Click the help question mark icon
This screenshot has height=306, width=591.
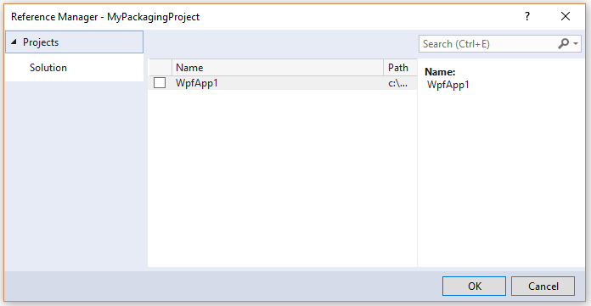pos(527,17)
